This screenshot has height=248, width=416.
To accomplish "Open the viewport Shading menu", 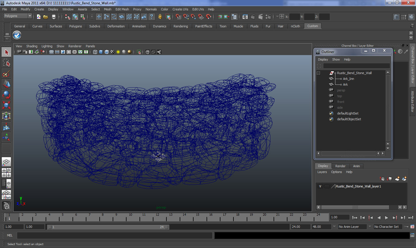I will click(x=32, y=46).
